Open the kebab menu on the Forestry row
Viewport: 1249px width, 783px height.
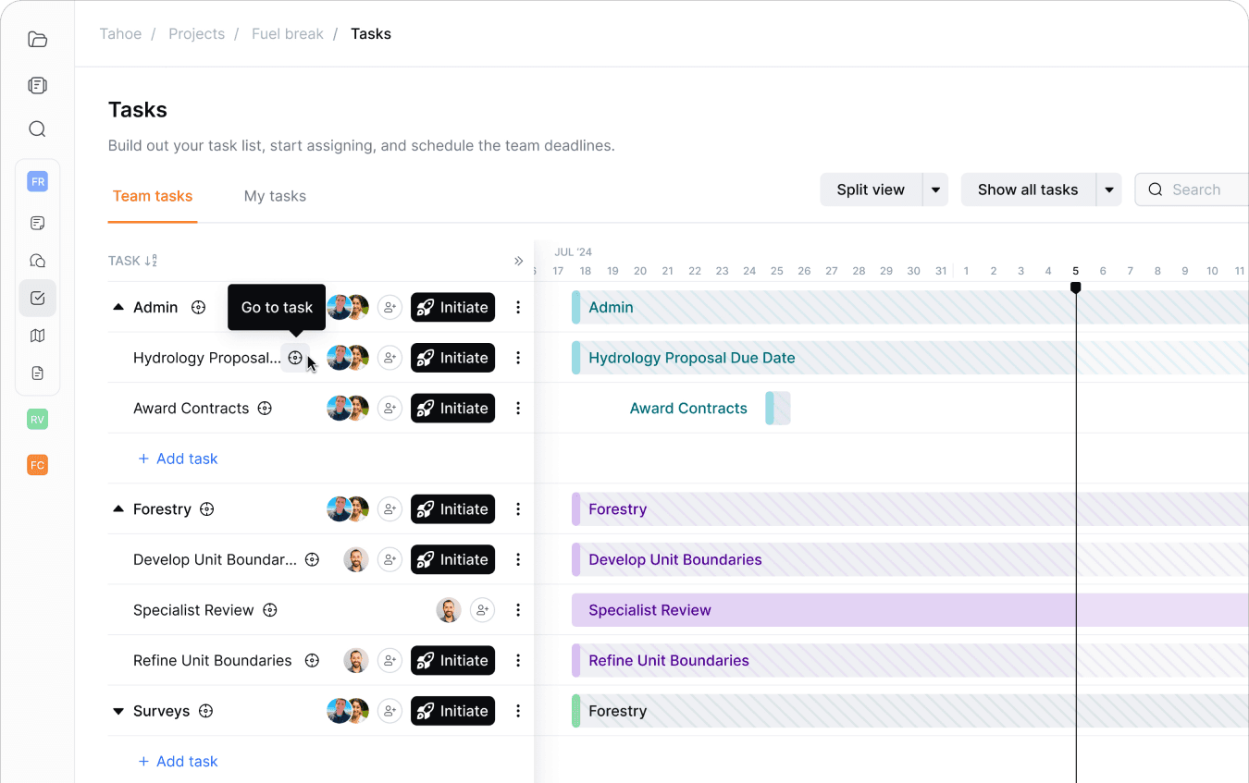pyautogui.click(x=518, y=508)
